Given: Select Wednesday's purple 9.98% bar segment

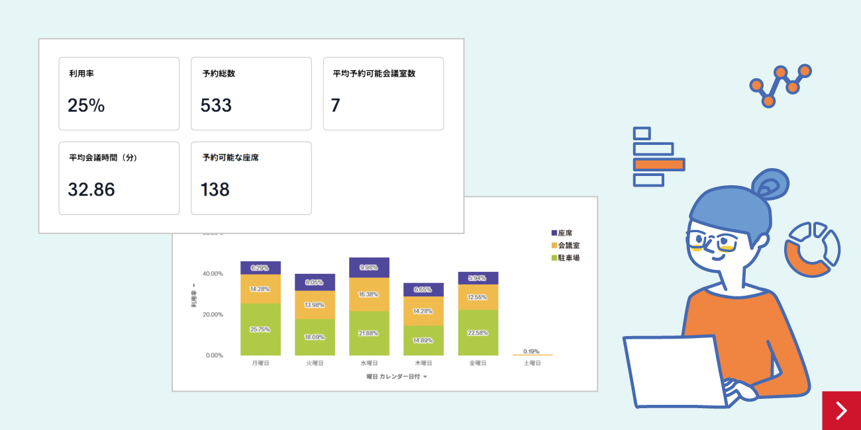Looking at the screenshot, I should pyautogui.click(x=369, y=267).
